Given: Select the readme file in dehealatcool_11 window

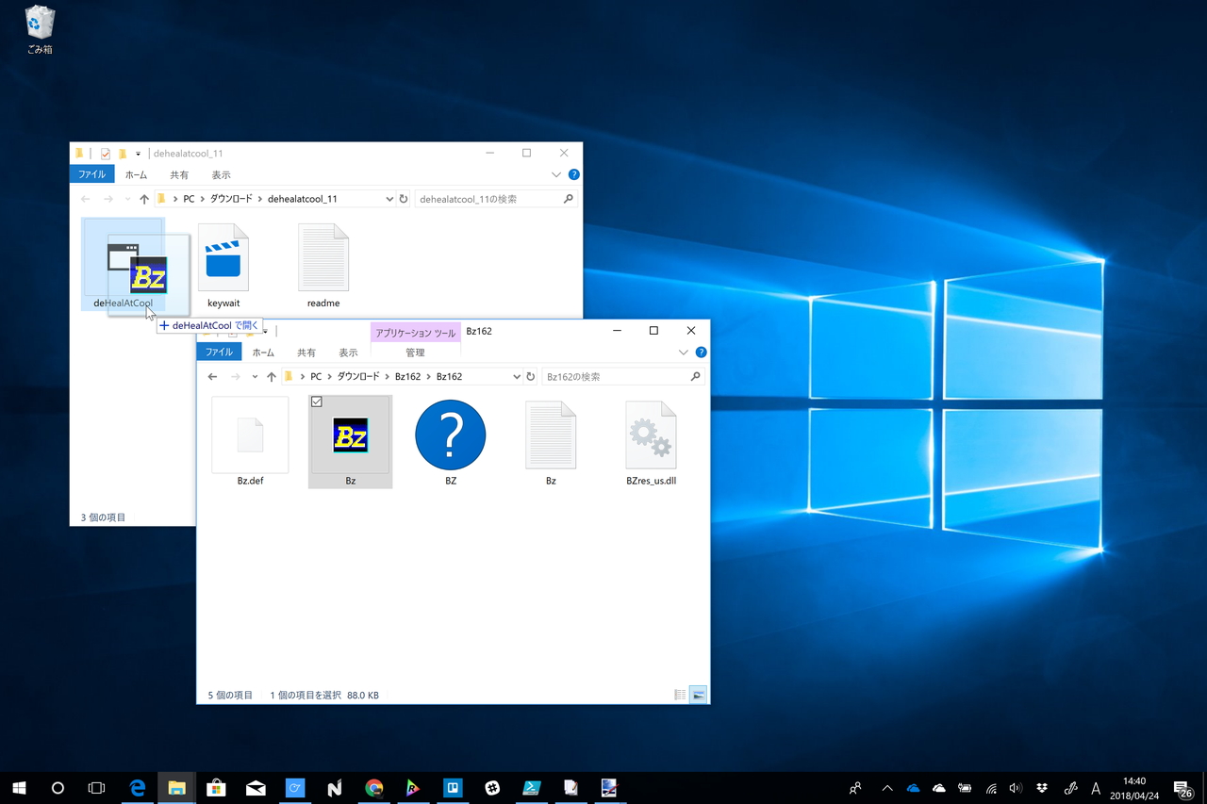Looking at the screenshot, I should [323, 265].
